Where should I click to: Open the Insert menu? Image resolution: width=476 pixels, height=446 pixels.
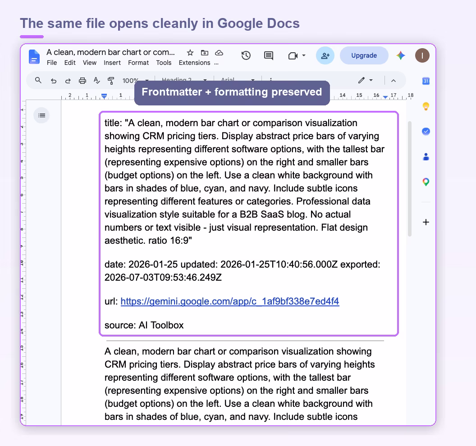point(112,63)
